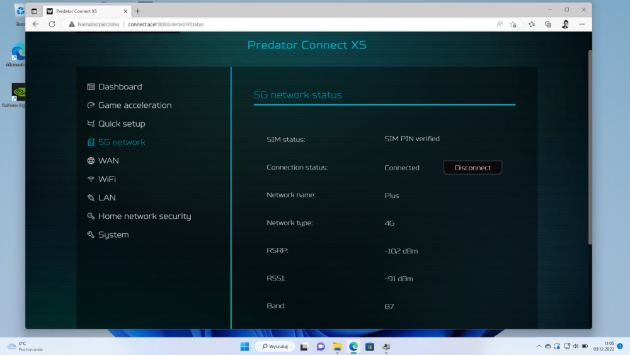Screen dimensions: 630x355
Task: Go back in the browser
Action: pos(36,24)
